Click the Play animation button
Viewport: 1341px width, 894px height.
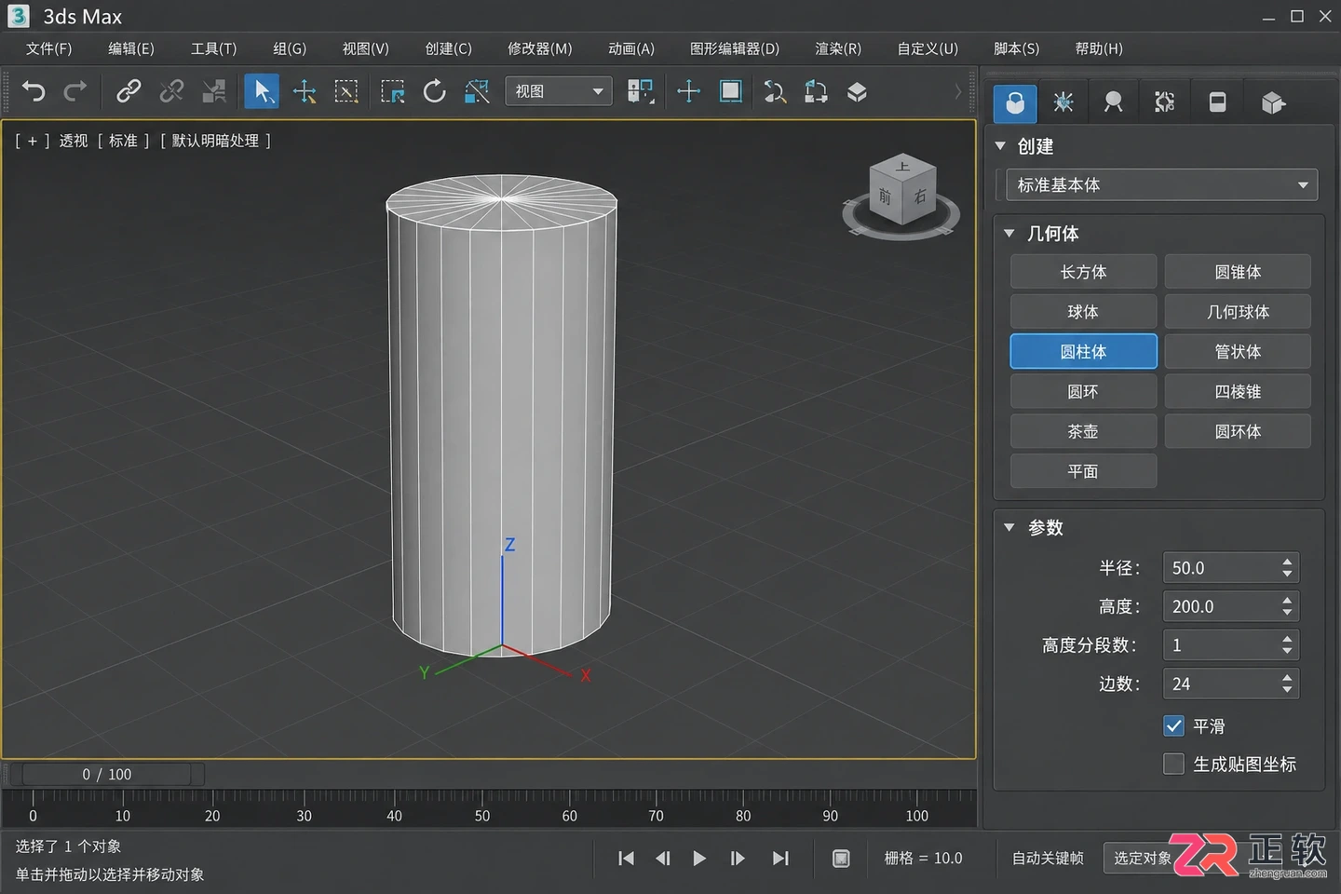(x=699, y=859)
